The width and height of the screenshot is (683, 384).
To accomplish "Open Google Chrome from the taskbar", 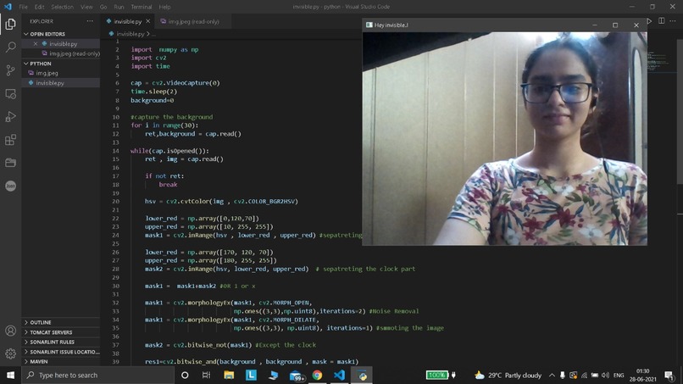I will 317,375.
